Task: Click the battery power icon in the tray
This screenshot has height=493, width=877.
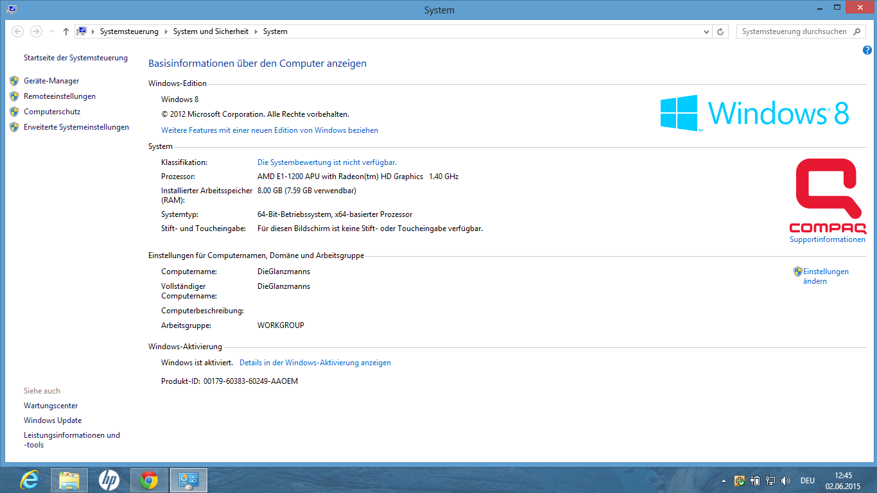Action: coord(755,481)
